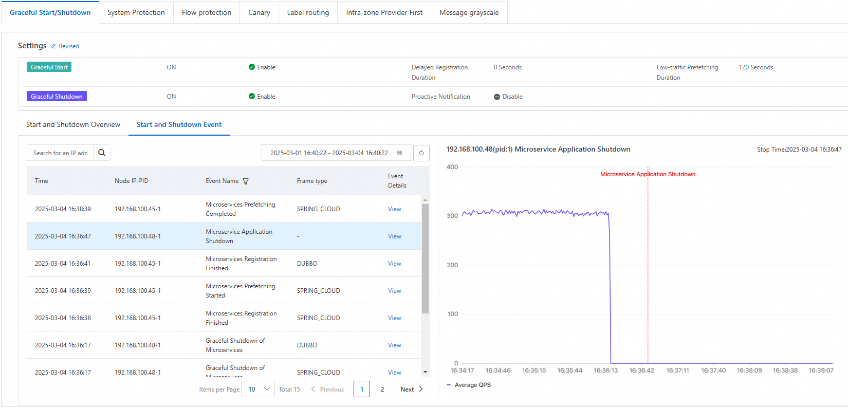This screenshot has width=848, height=408.
Task: Click the Next page arrow
Action: [x=421, y=389]
